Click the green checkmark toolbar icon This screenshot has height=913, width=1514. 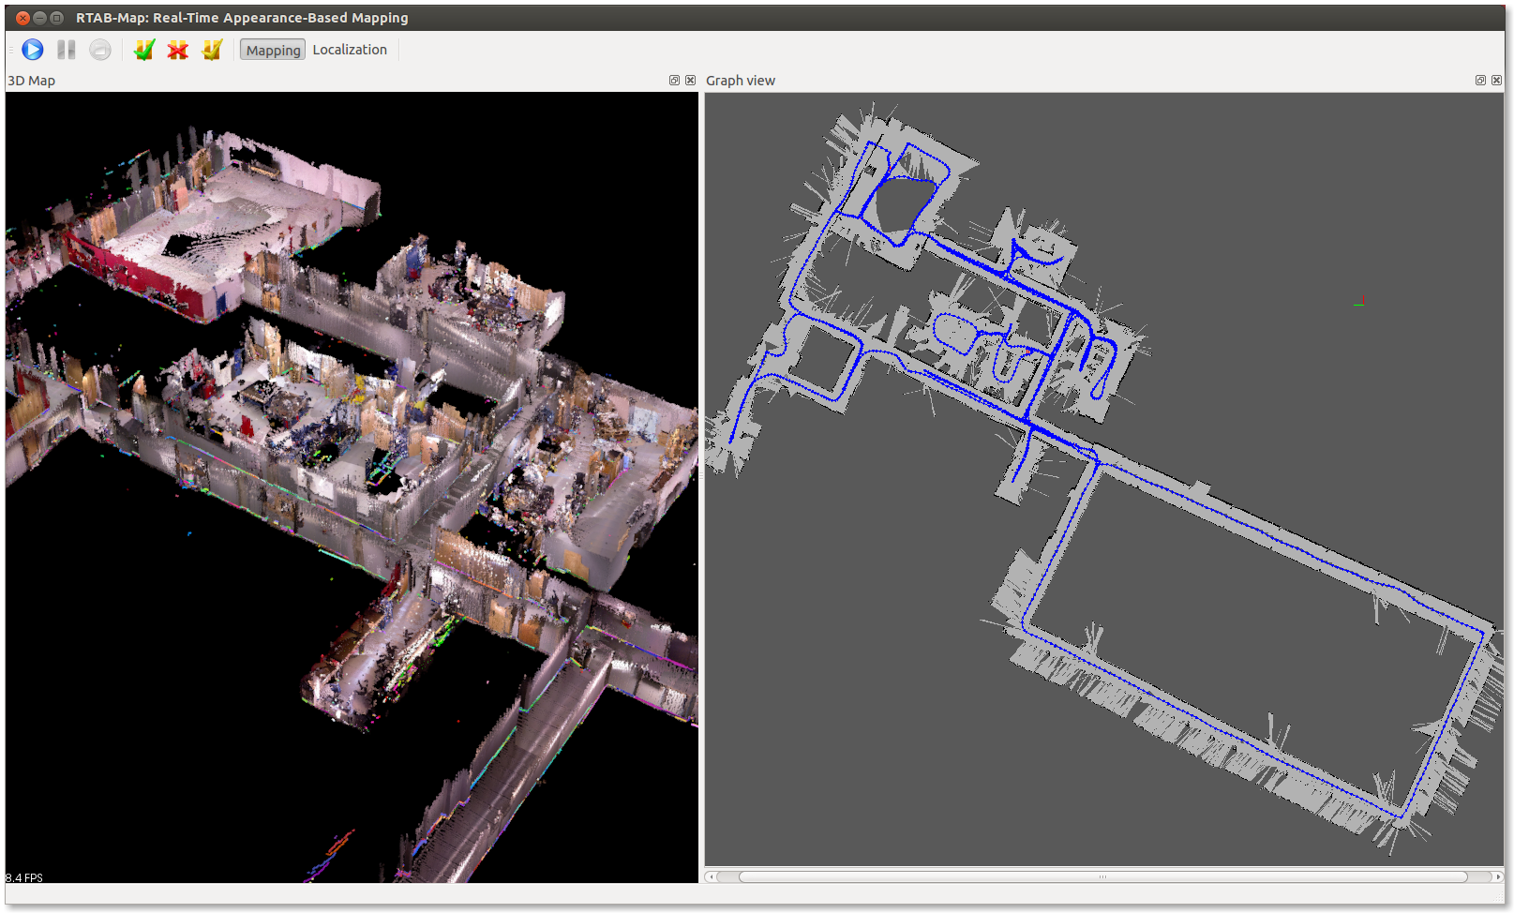point(143,50)
